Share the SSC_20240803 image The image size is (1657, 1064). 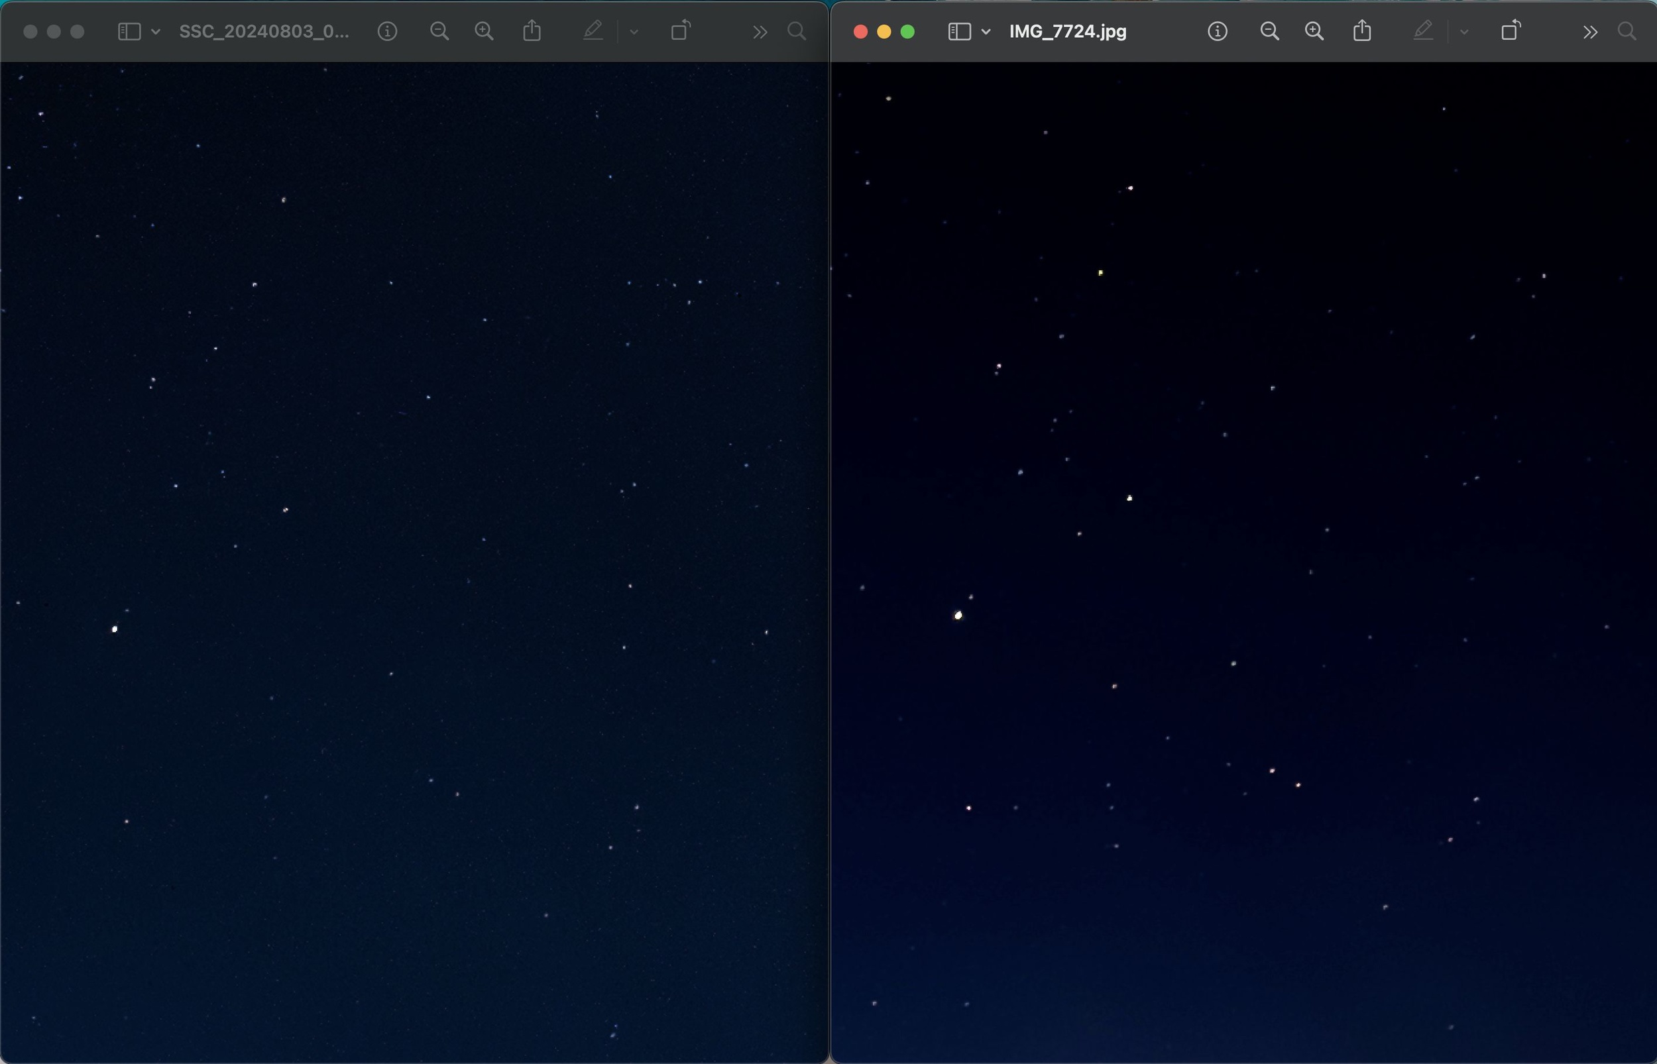532,30
